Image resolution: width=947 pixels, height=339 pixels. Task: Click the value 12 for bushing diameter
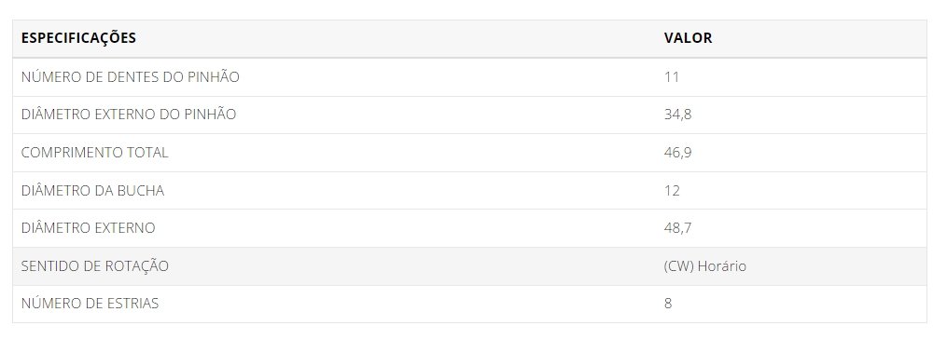(x=672, y=191)
